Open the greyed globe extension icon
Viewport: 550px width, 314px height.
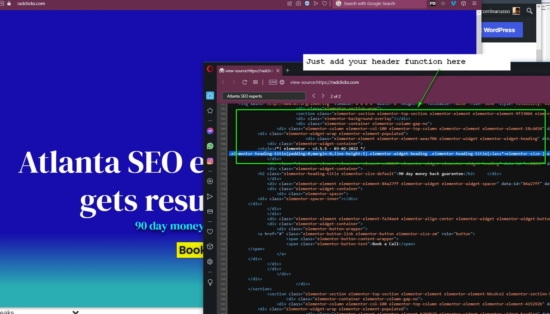pos(443,3)
